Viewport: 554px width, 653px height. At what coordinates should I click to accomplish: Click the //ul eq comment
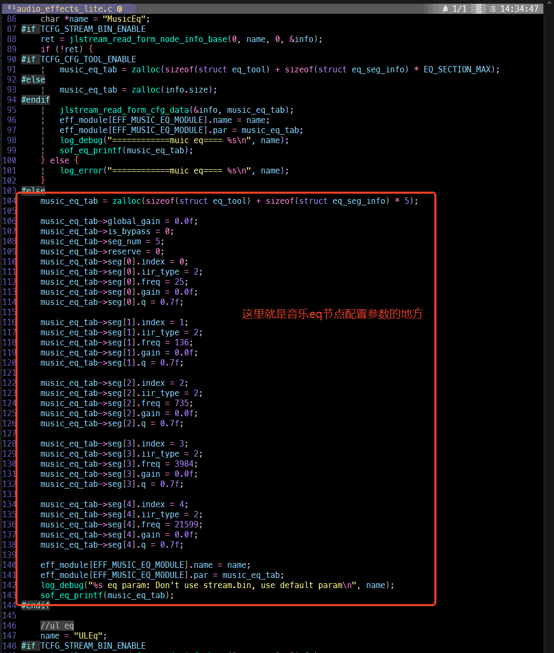(x=57, y=625)
